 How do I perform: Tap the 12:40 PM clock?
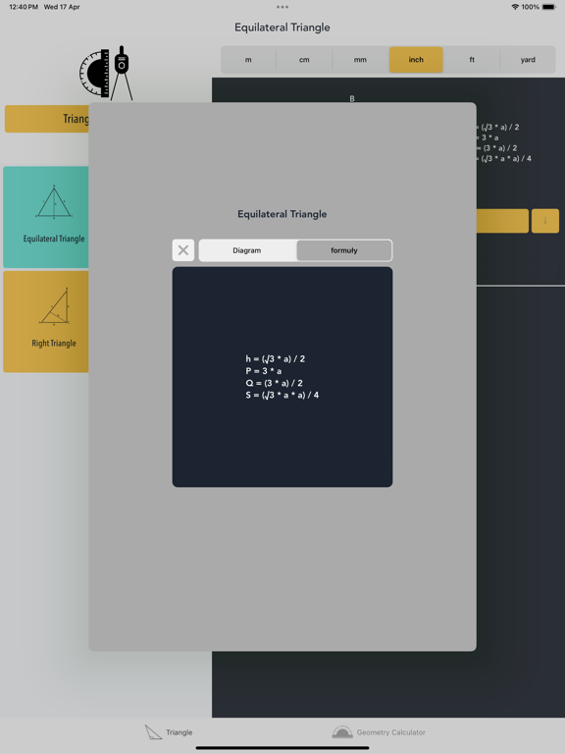[x=24, y=7]
